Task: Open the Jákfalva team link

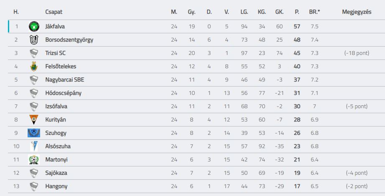Action: coord(55,26)
